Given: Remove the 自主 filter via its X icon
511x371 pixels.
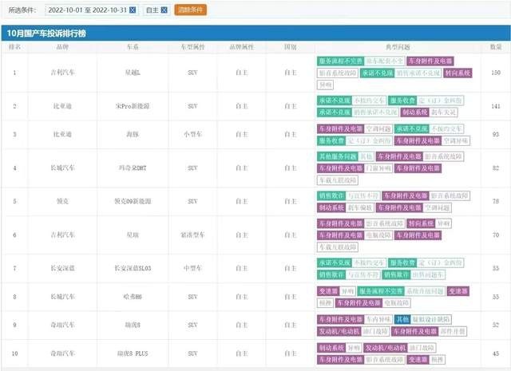Looking at the screenshot, I should (x=164, y=10).
